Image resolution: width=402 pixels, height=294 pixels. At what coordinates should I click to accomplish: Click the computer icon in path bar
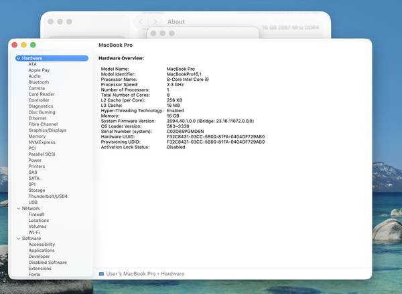coord(101,274)
